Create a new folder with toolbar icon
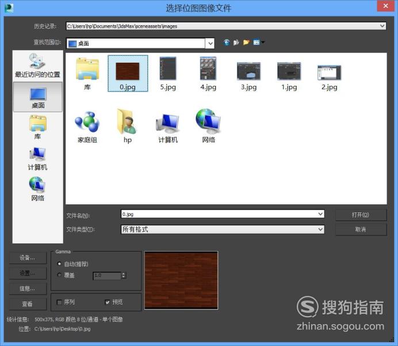Screen dimensions: 398x346 click(246, 43)
